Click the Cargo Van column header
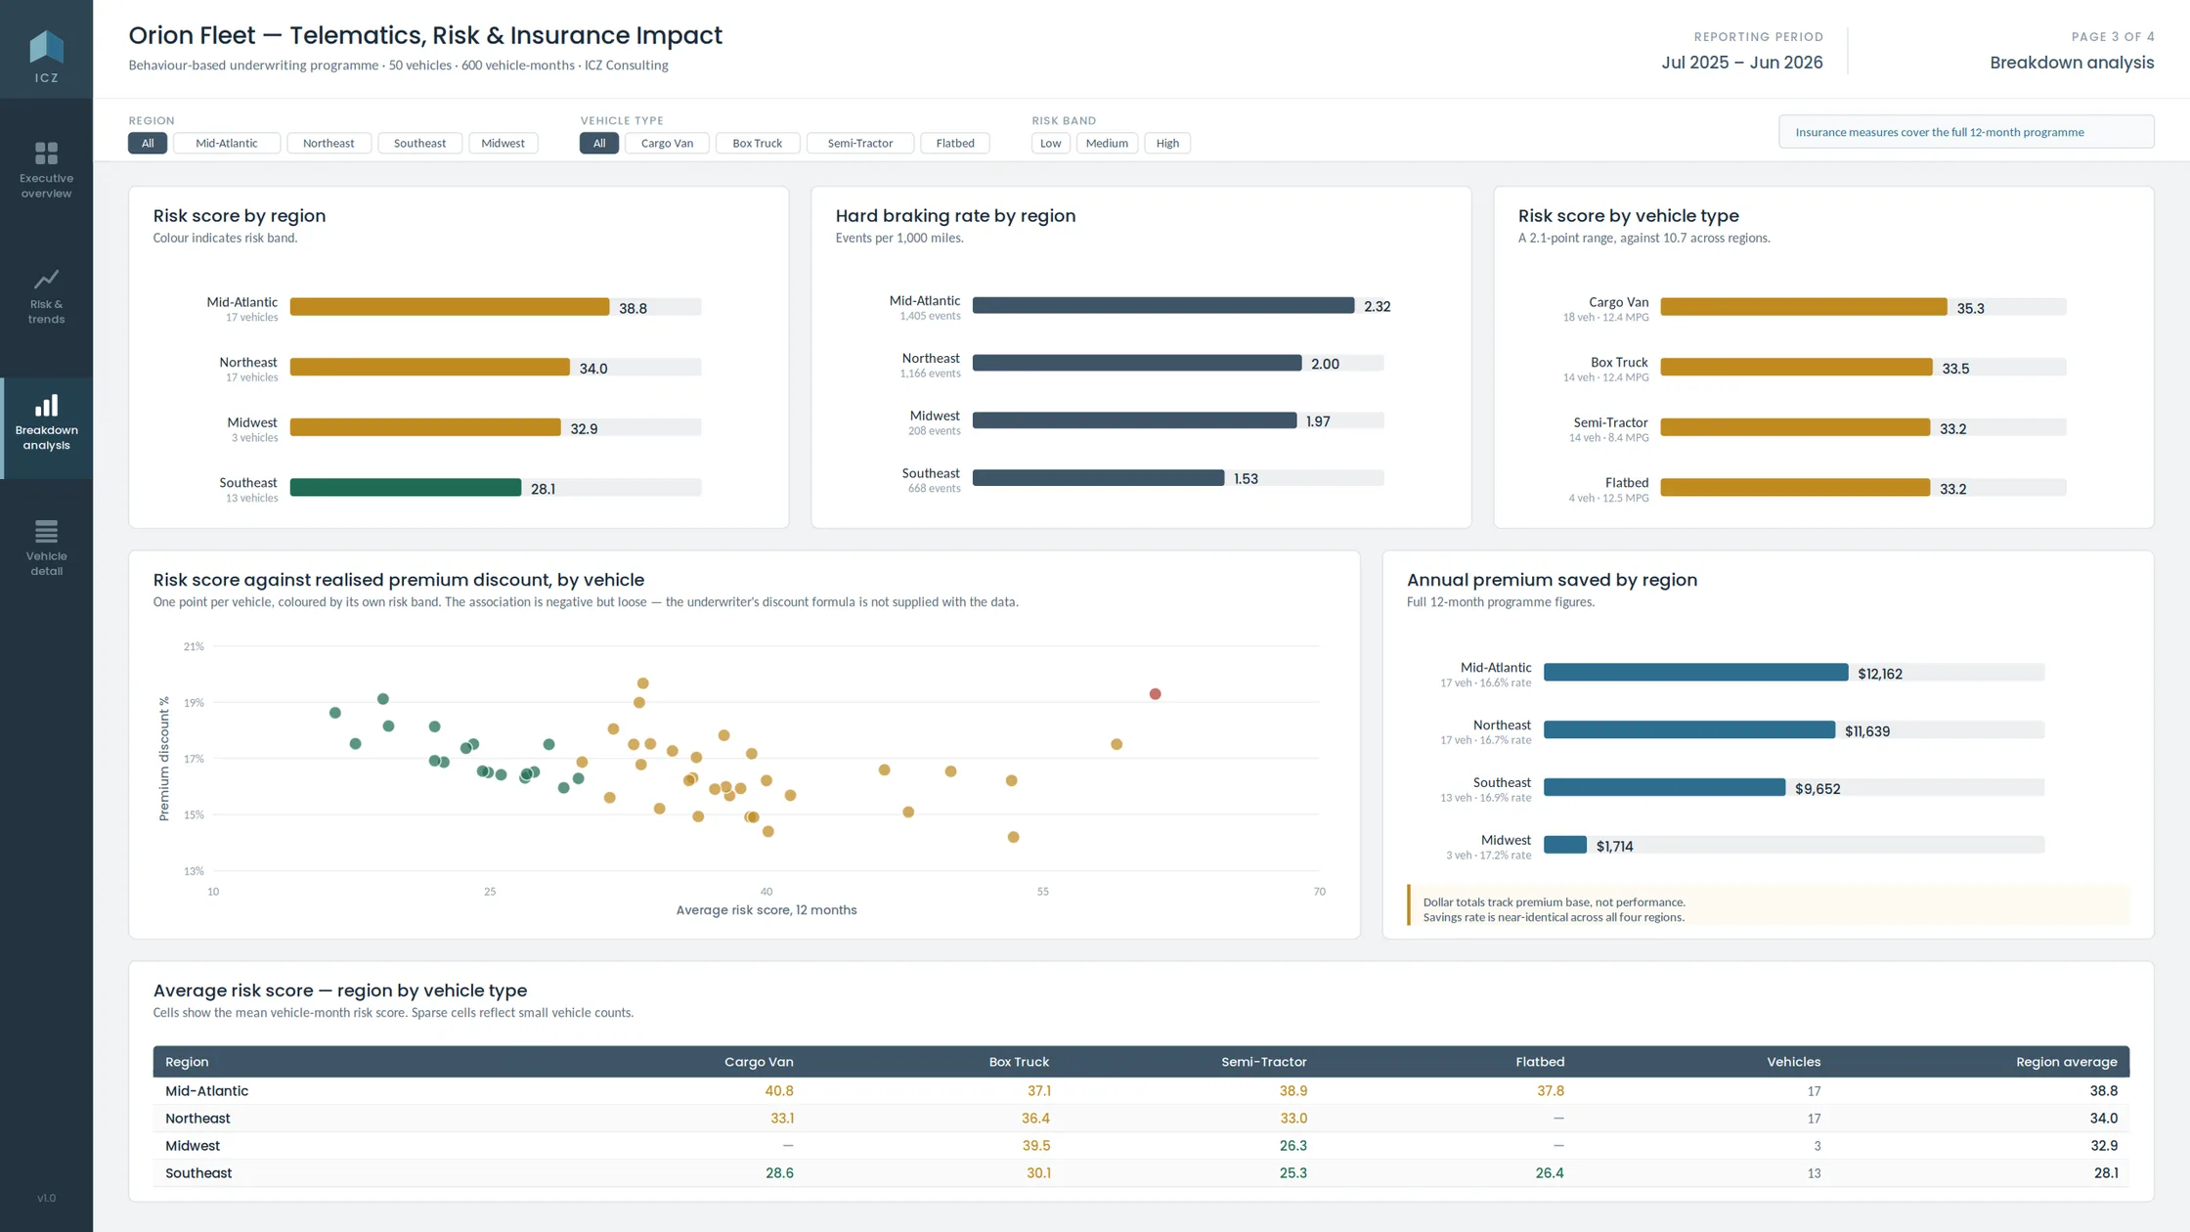Screen dimensions: 2190x1232 tap(759, 1062)
